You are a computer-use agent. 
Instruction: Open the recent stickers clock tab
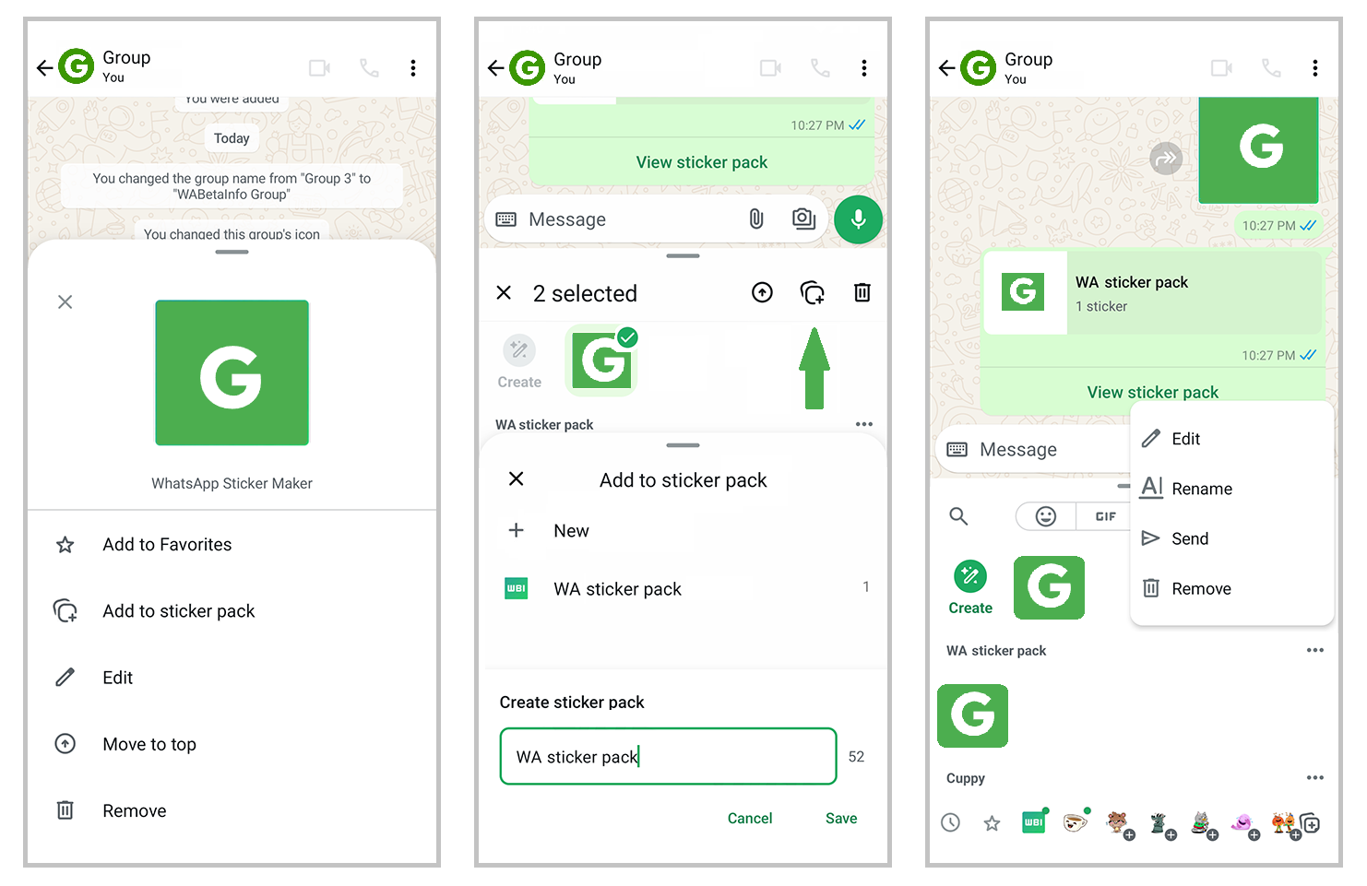[950, 822]
